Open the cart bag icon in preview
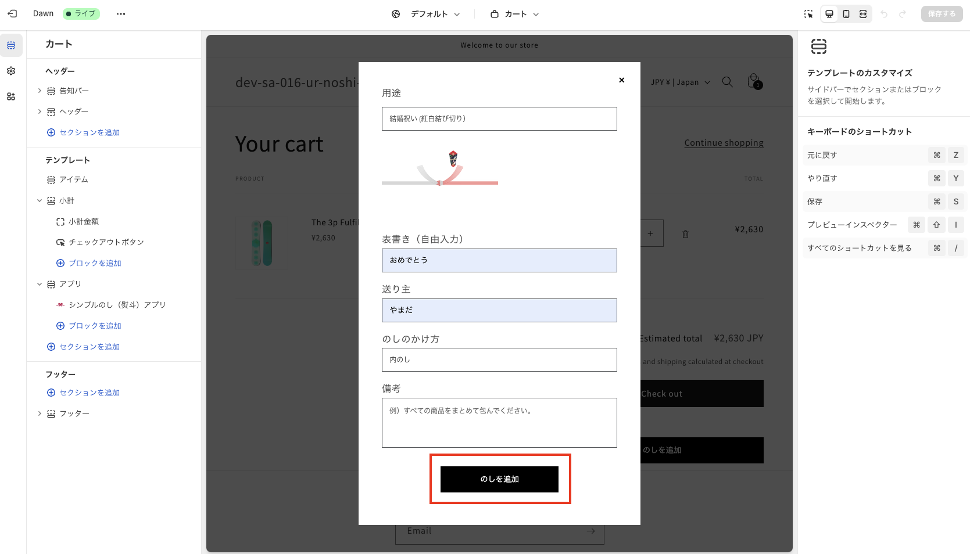 tap(754, 81)
